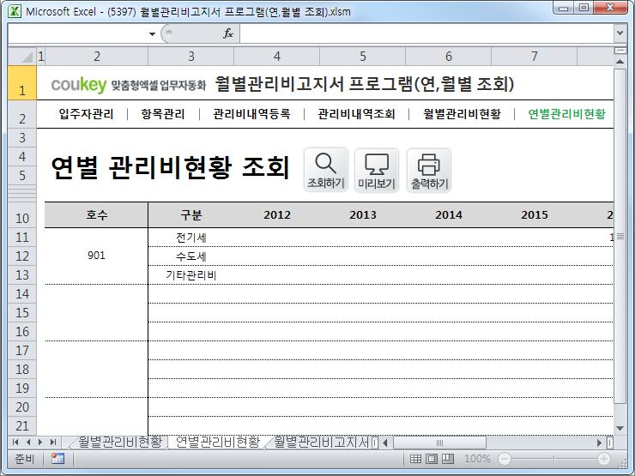
Task: Switch to Normal view icon
Action: click(415, 459)
